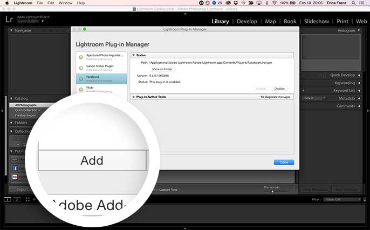Expand the Comments panel
This screenshot has width=370, height=230.
pos(359,106)
